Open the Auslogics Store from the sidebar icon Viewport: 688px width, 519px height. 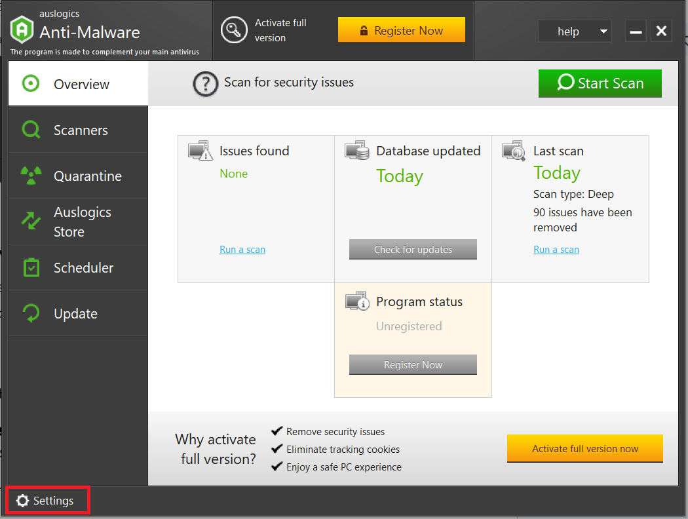[31, 221]
